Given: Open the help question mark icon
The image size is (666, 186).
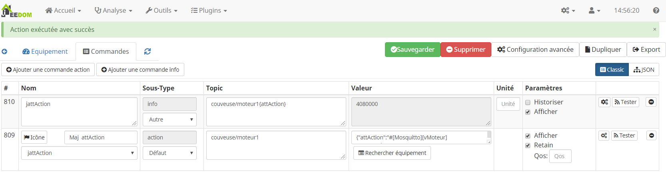Looking at the screenshot, I should tap(656, 11).
